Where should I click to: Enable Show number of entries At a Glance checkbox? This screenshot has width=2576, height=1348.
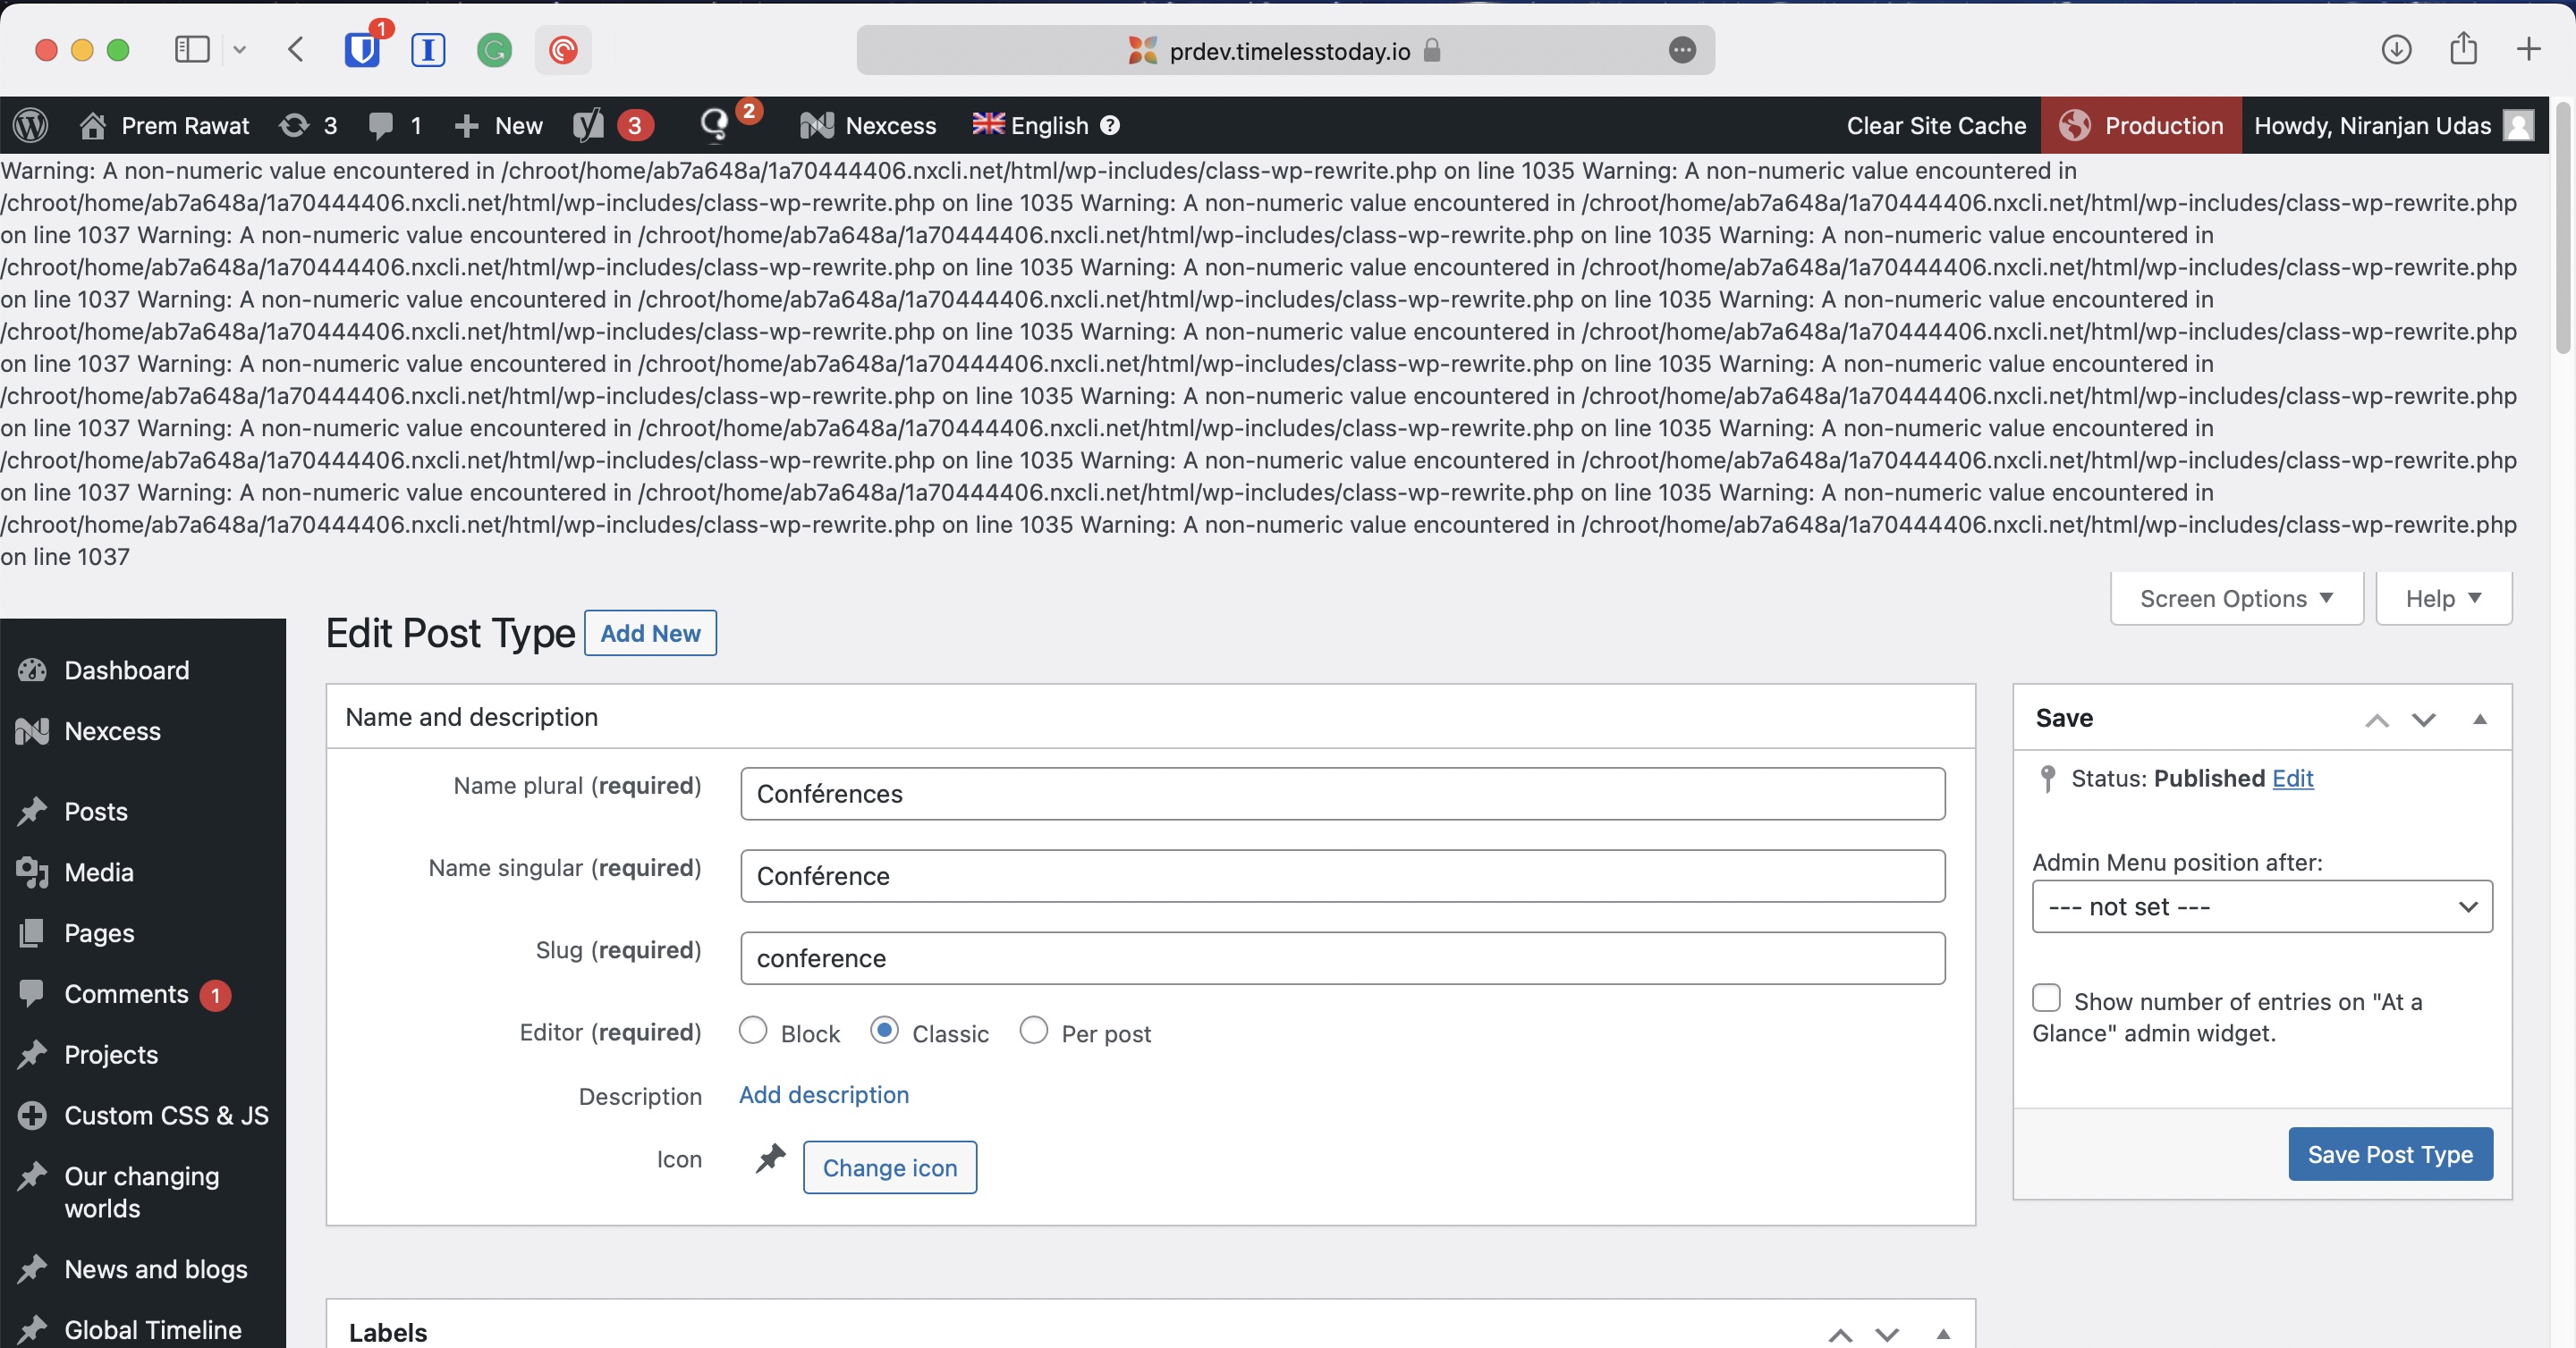point(2046,998)
